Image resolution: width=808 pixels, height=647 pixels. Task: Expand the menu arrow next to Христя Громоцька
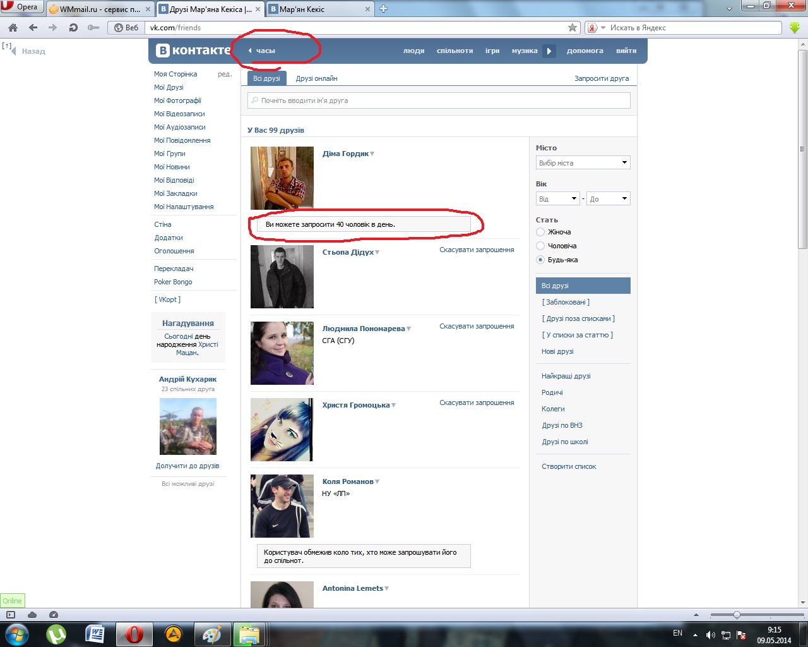point(394,406)
